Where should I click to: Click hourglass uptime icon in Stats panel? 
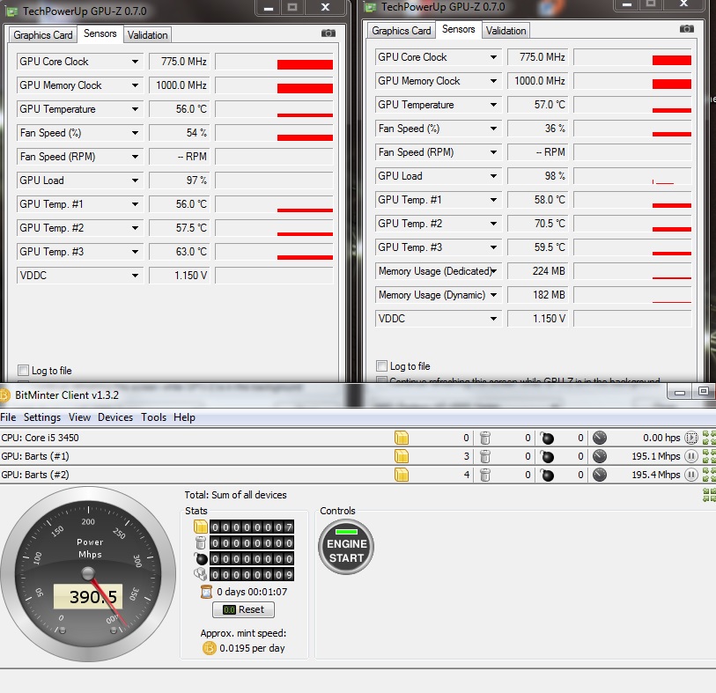point(206,592)
